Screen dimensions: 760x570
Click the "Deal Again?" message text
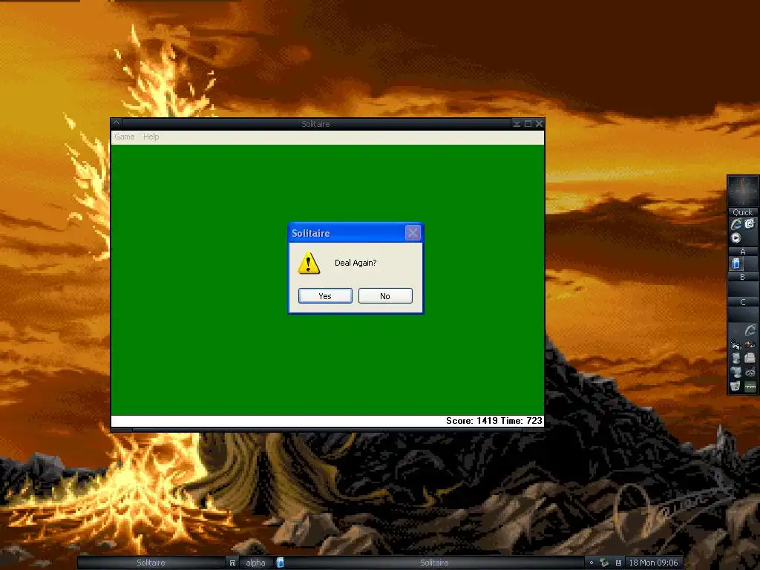[x=356, y=263]
